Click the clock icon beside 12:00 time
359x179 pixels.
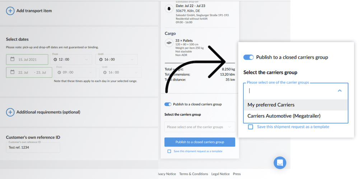coord(55,59)
